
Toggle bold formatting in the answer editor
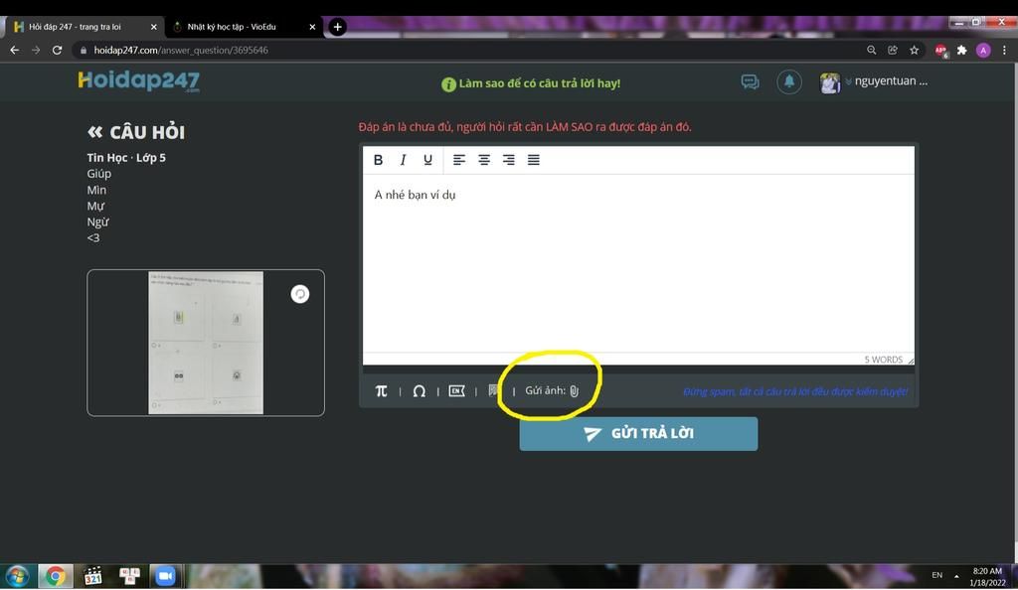click(x=378, y=160)
